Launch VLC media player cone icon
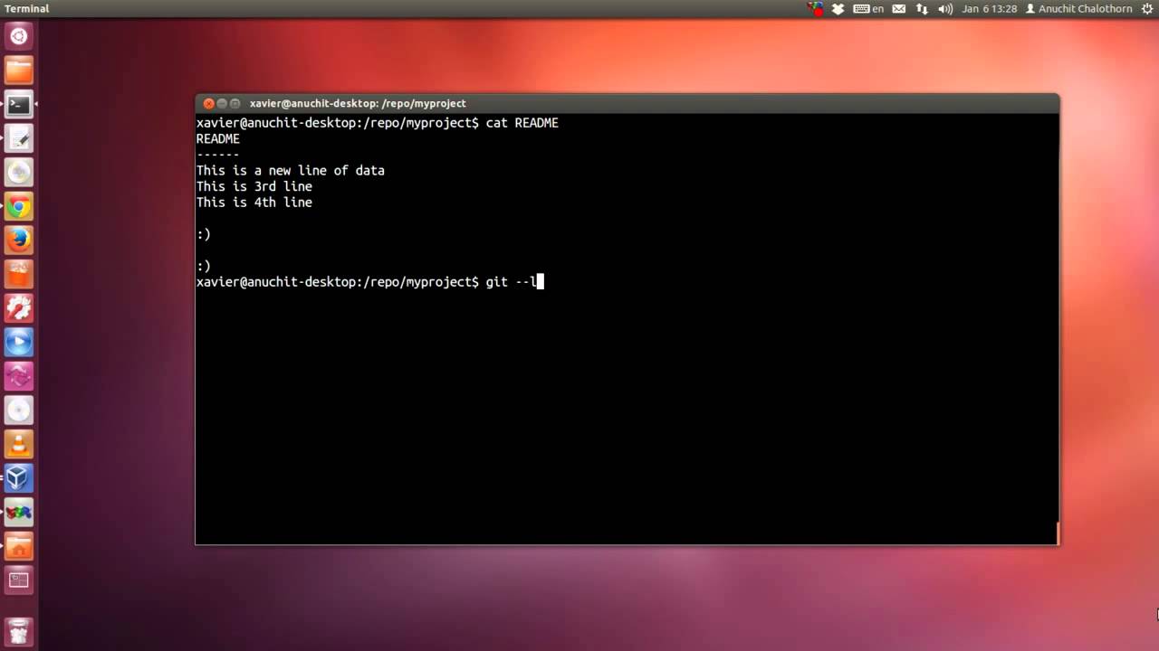This screenshot has height=651, width=1159. [x=19, y=444]
